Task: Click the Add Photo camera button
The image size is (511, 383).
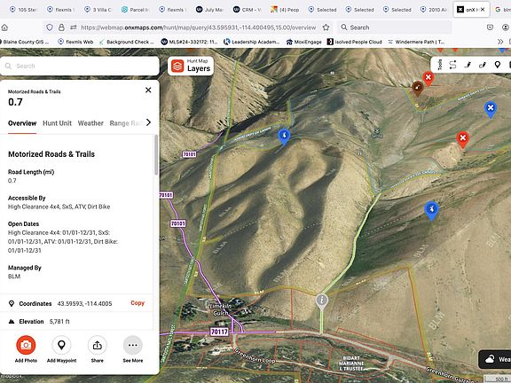Action: (x=26, y=345)
